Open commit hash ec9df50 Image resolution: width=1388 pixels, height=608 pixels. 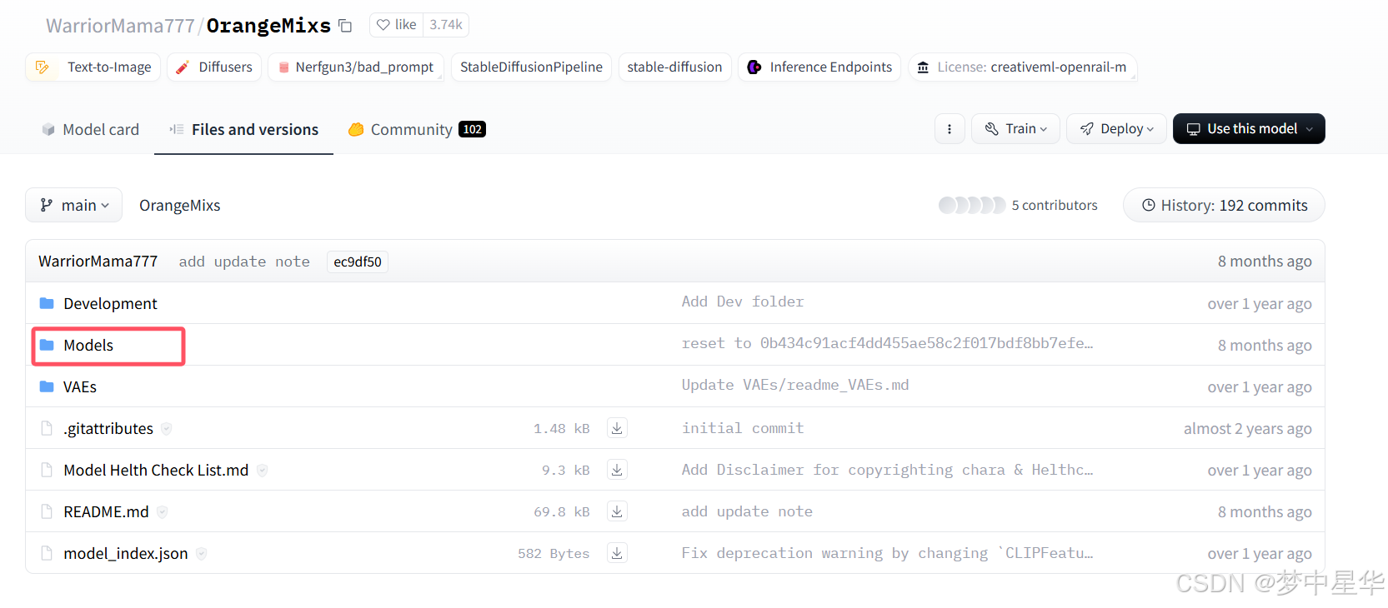(x=358, y=262)
